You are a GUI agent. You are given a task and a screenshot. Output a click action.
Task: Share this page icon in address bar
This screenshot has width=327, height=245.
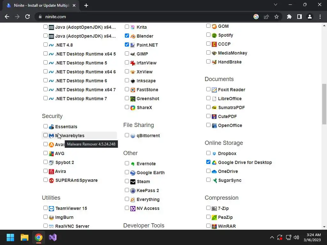coord(266,17)
